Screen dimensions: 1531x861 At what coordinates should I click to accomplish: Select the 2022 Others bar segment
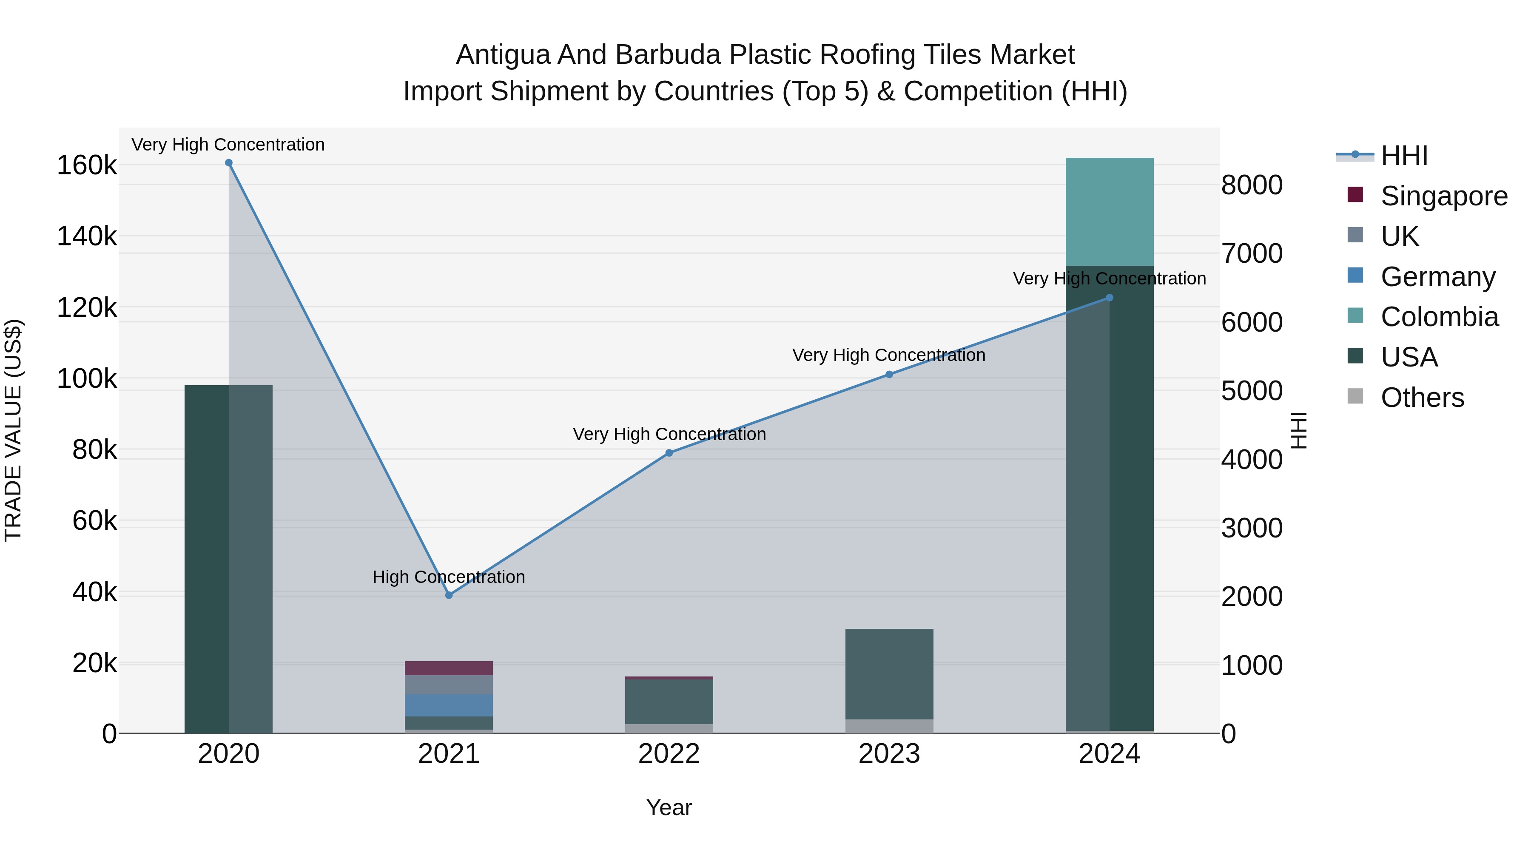coord(669,728)
